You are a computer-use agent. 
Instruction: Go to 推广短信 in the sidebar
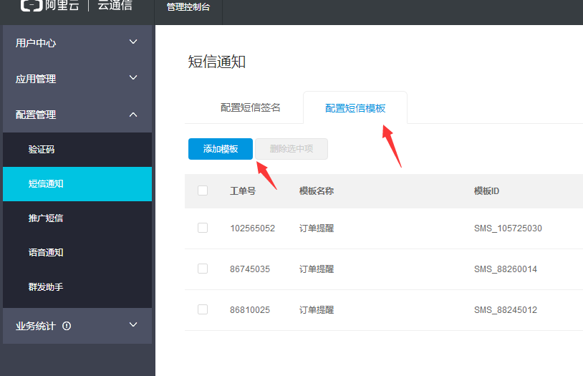coord(46,218)
